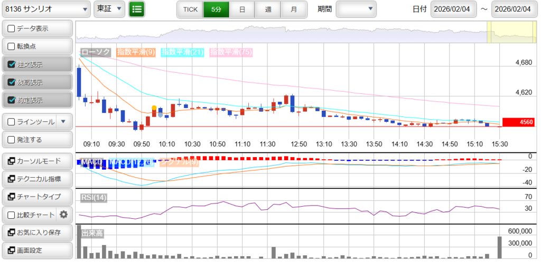Click お気に入り保存 to save favorite
The image size is (541, 262).
(x=37, y=232)
